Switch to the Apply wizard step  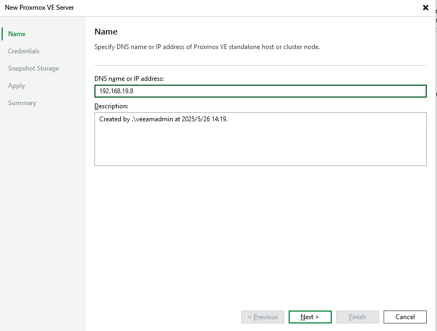(x=16, y=86)
